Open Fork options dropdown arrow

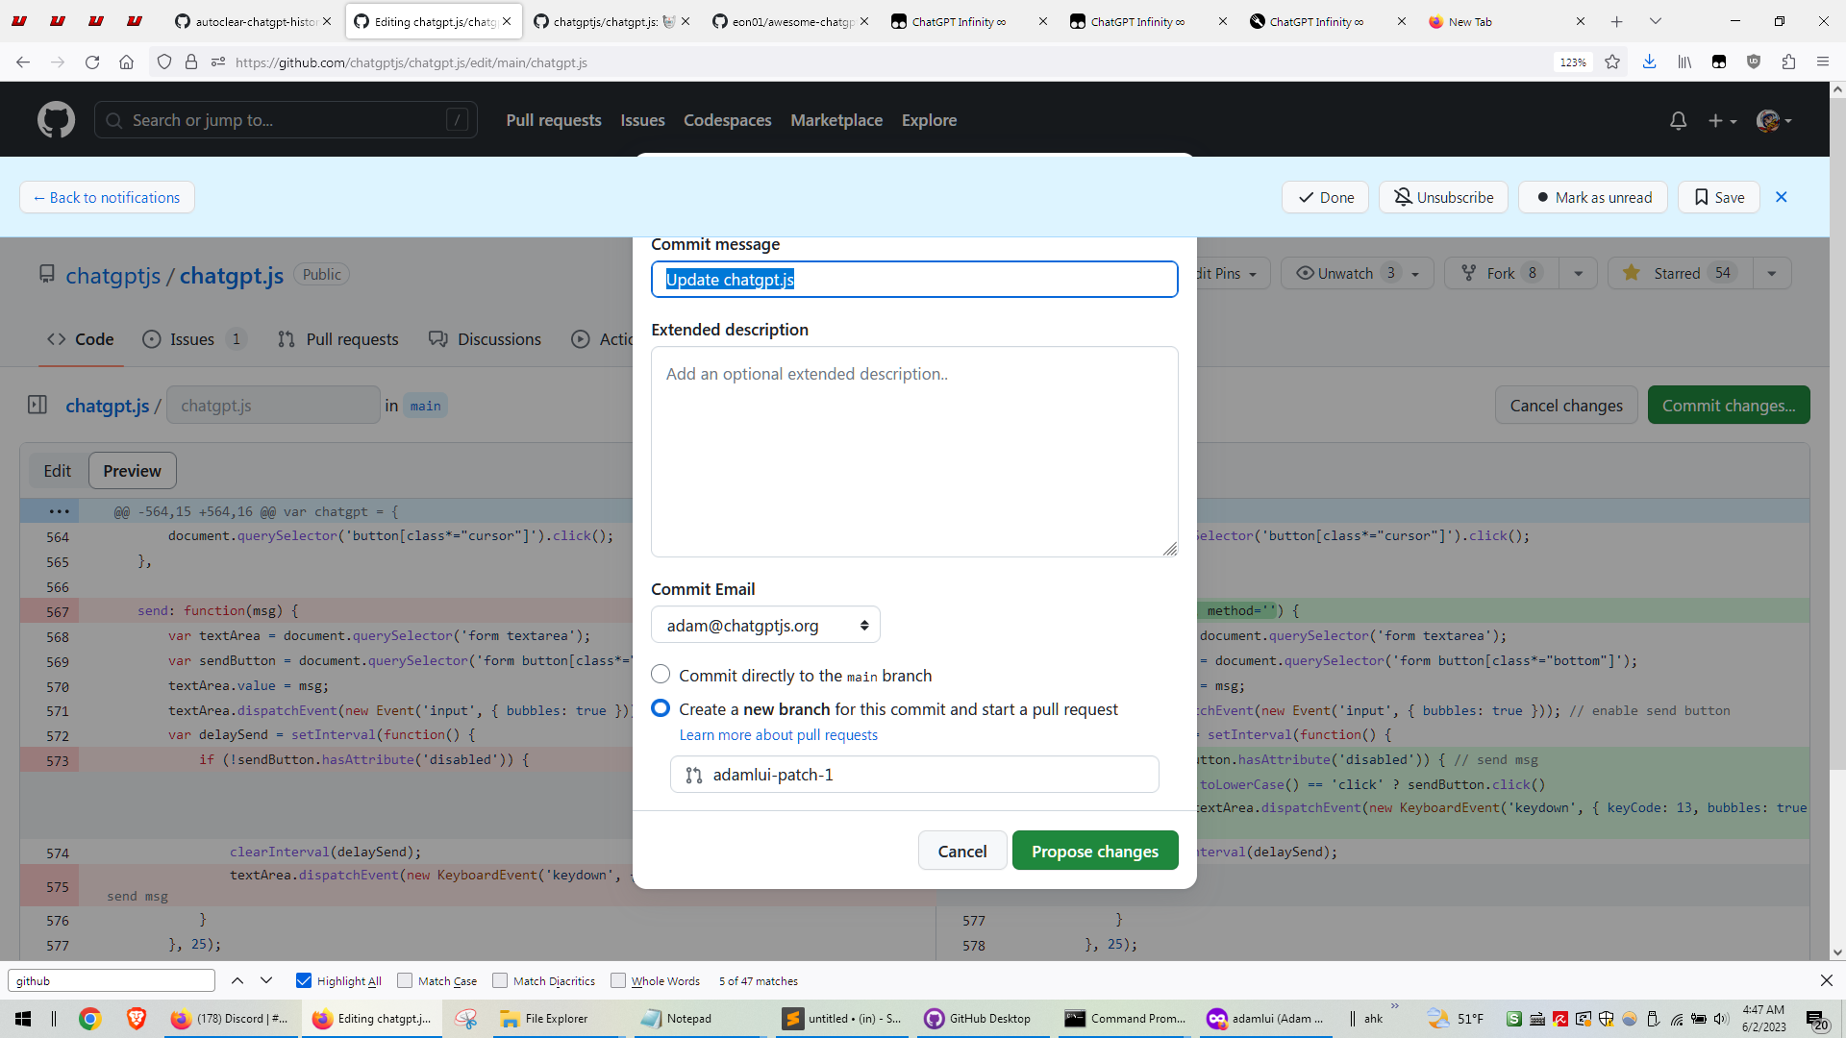point(1578,273)
